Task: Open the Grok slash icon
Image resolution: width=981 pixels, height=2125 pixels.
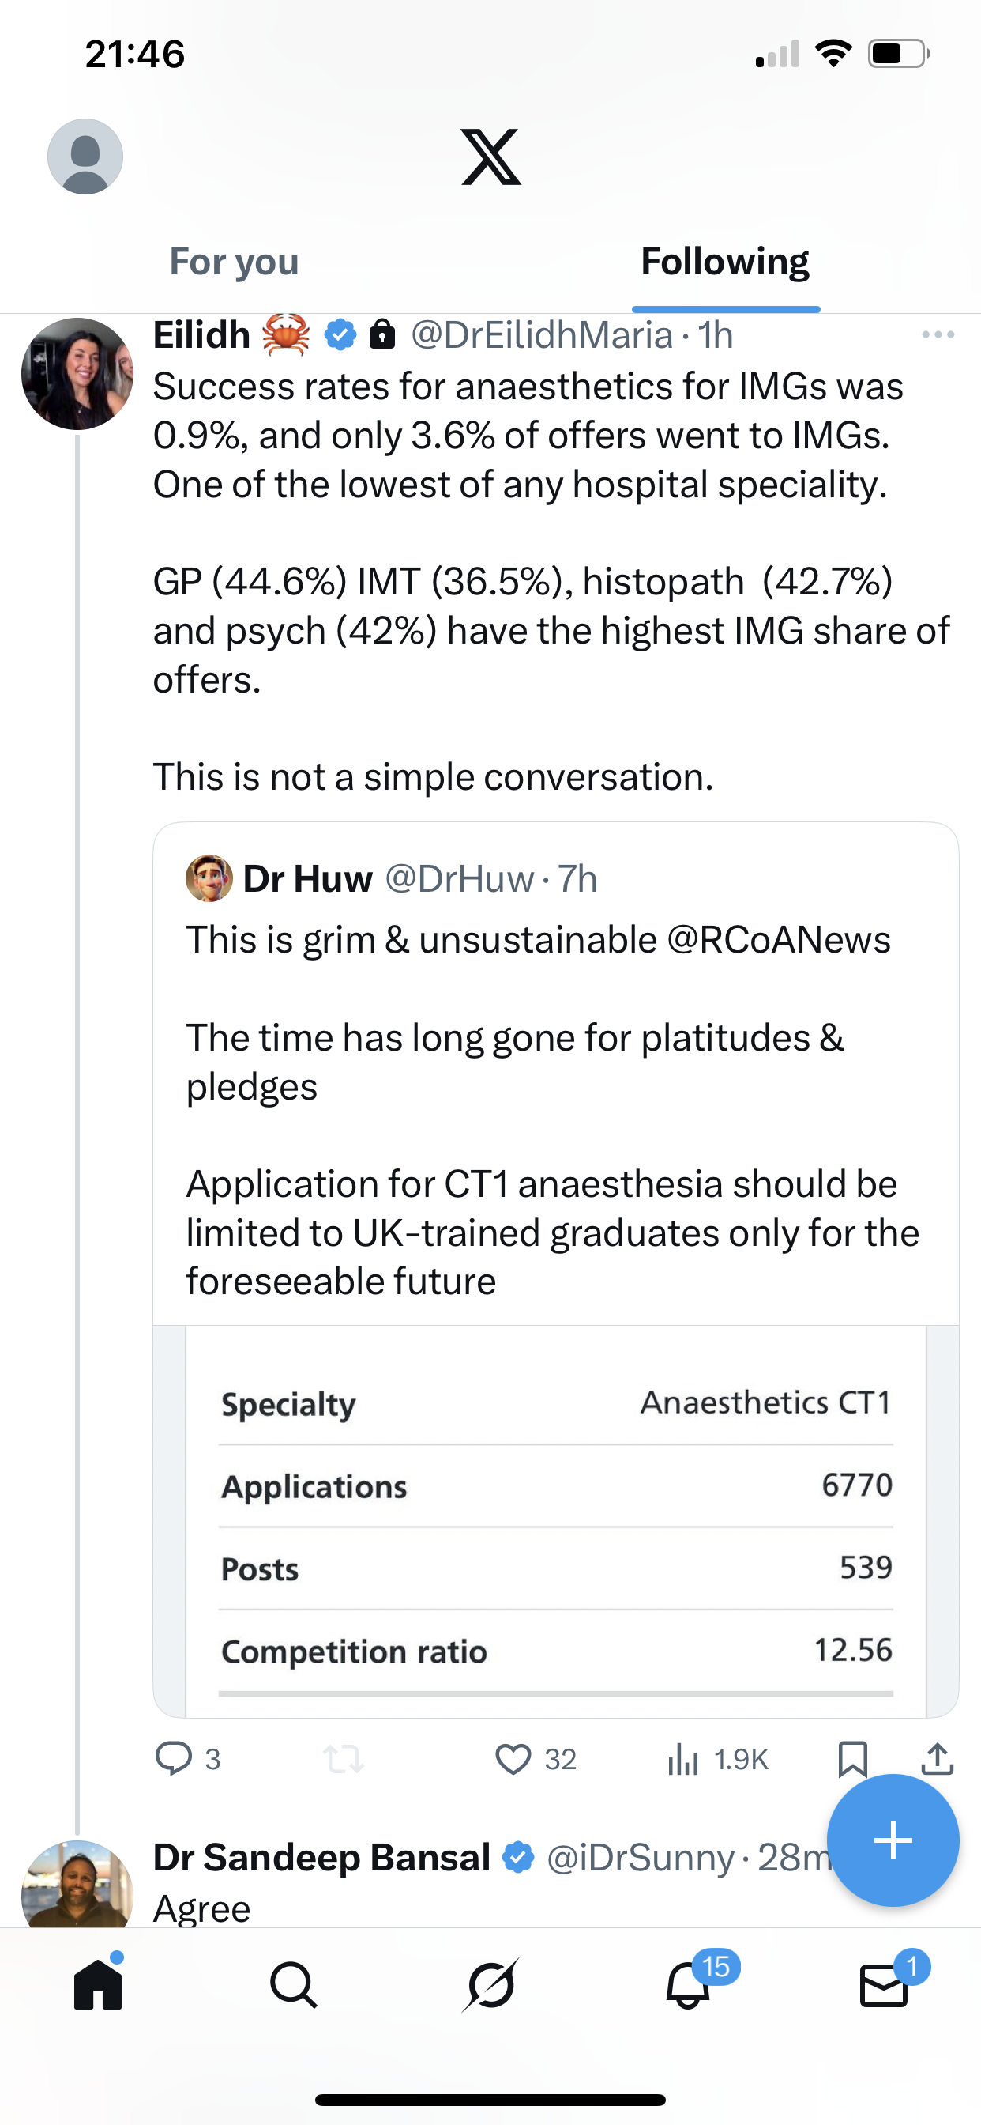Action: pos(490,1985)
